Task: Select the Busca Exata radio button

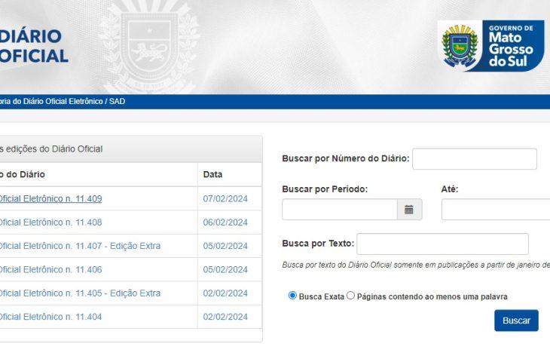Action: click(292, 296)
